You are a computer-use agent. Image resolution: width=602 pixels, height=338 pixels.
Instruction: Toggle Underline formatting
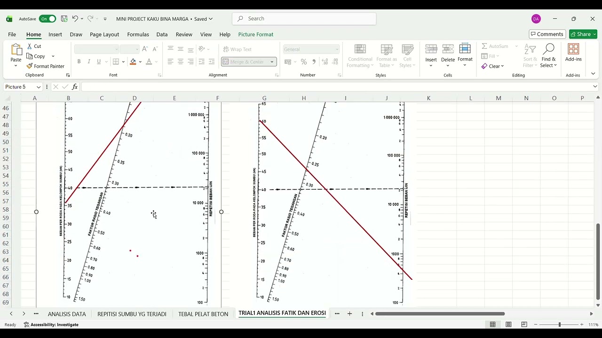click(98, 61)
